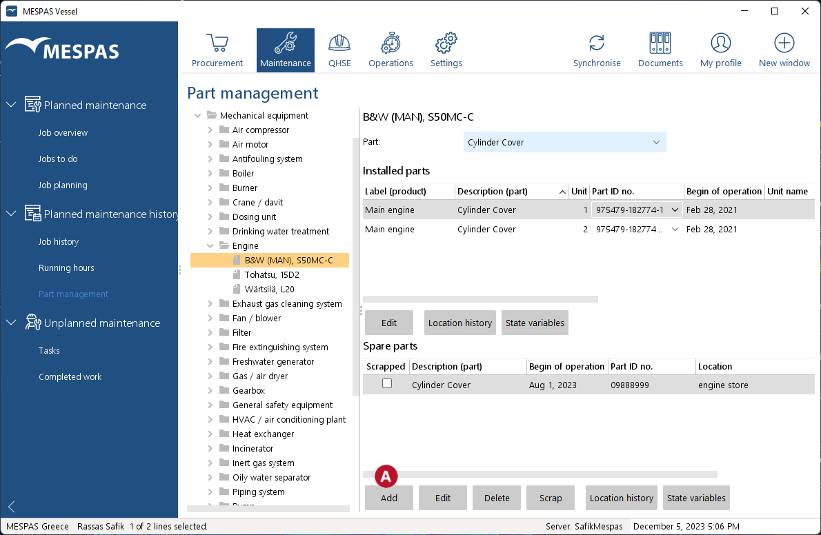Open Location history for Installed parts
Screen dimensions: 821x535
pyautogui.click(x=460, y=323)
